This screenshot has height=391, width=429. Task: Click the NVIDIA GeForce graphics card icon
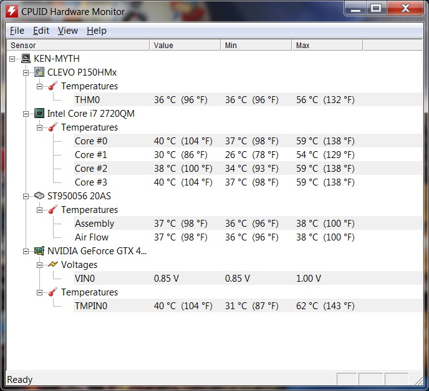(x=39, y=250)
